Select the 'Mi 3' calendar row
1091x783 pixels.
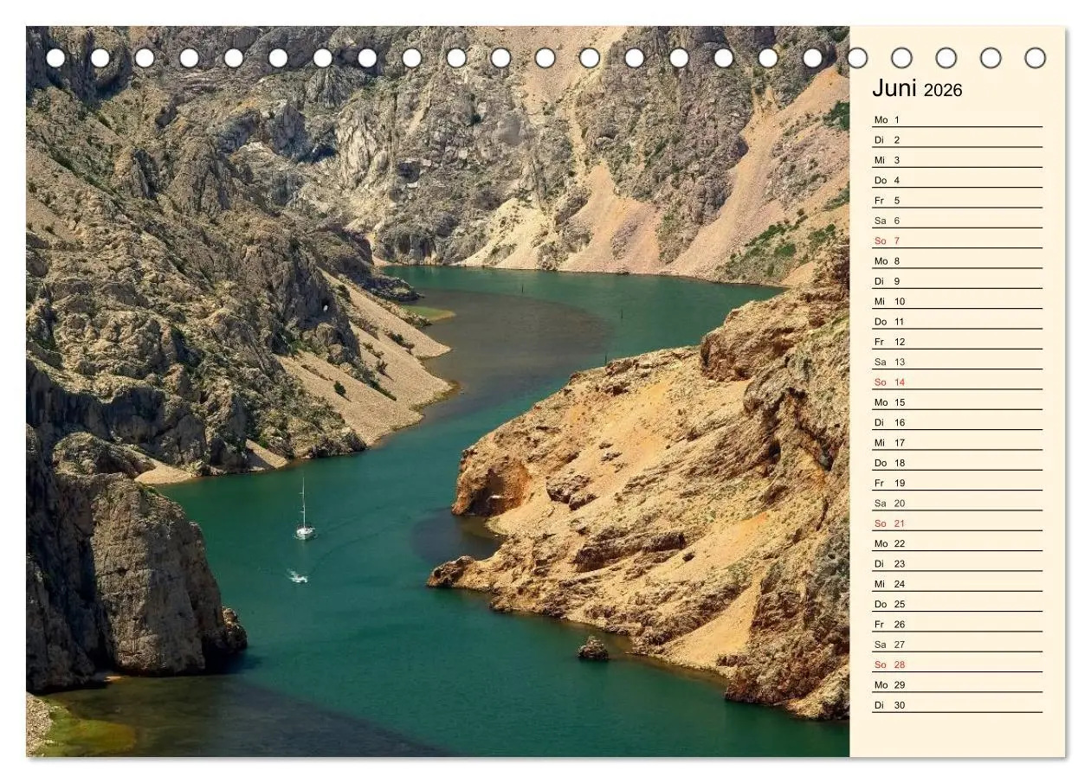(x=957, y=160)
